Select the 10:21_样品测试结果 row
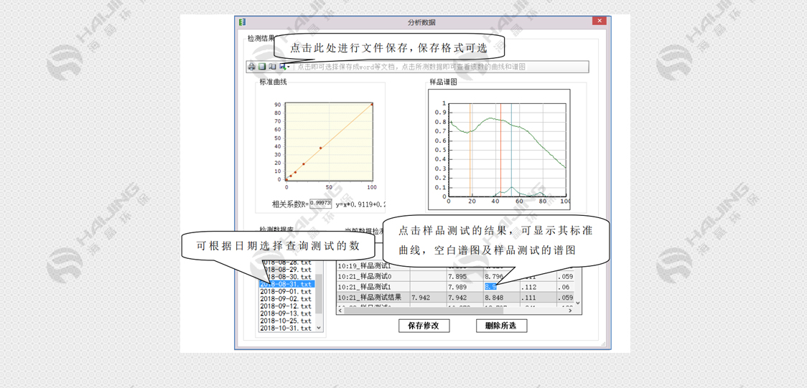Screen dimensions: 807x388 click(x=370, y=297)
